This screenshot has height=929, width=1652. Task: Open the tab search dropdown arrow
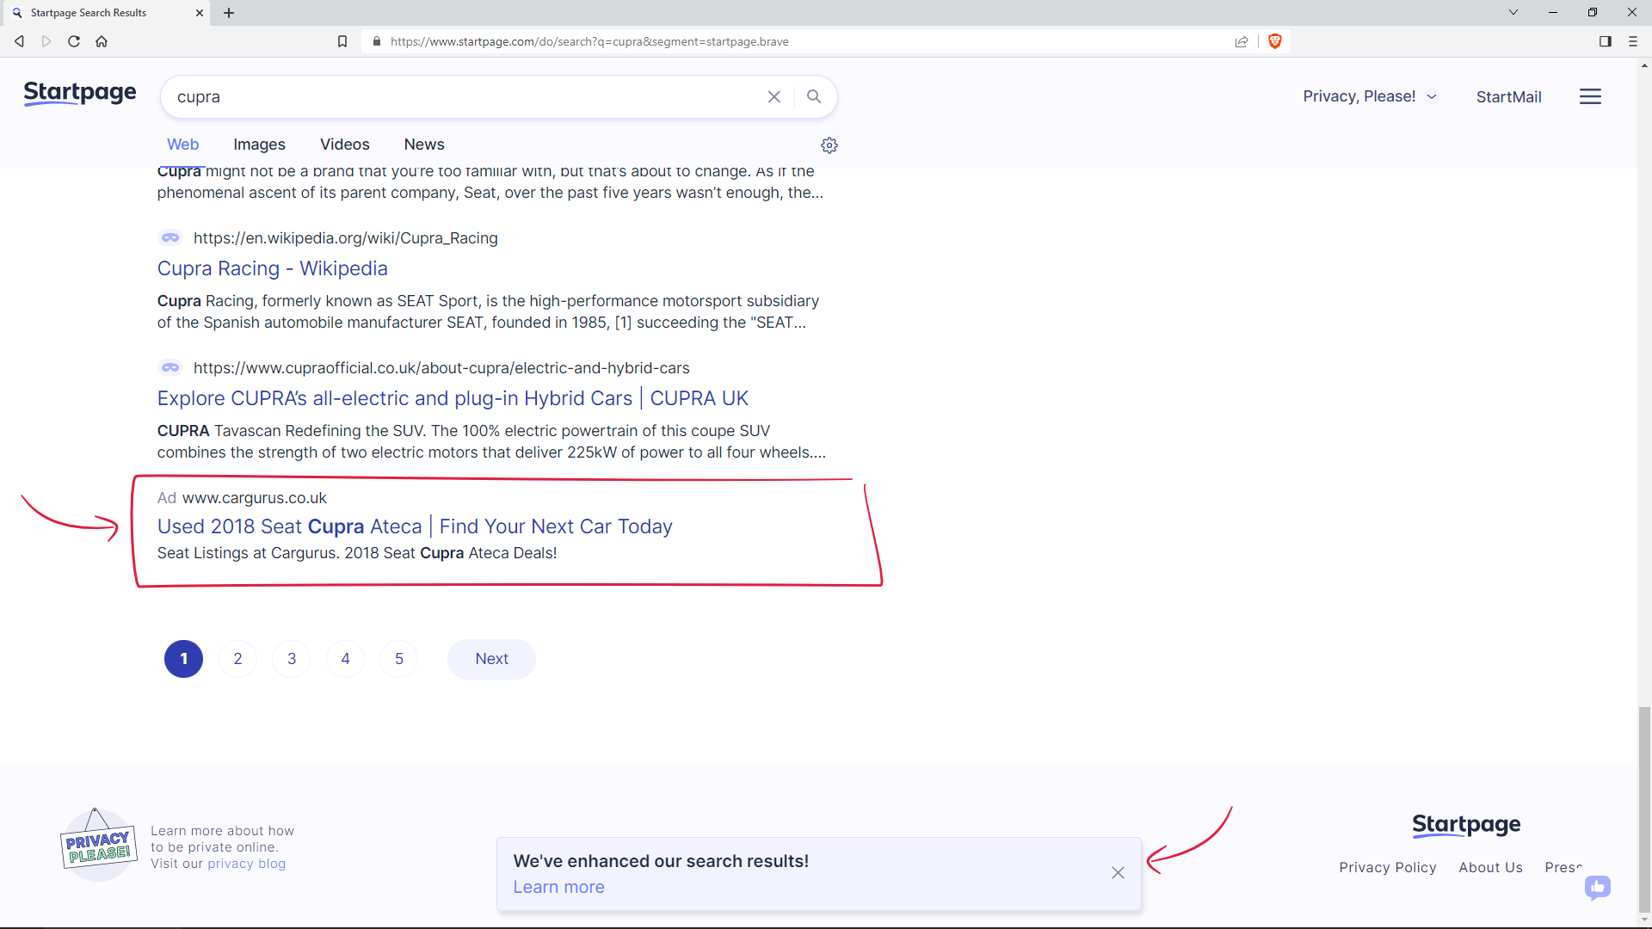tap(1513, 12)
